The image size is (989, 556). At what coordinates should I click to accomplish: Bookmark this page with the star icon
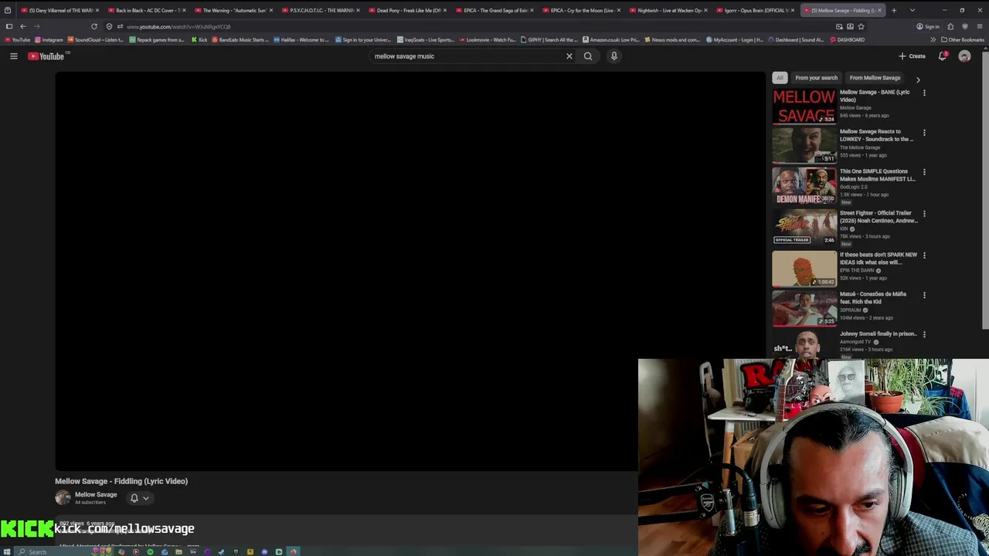coord(861,26)
